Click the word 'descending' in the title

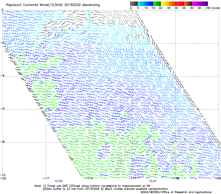[x=91, y=5]
